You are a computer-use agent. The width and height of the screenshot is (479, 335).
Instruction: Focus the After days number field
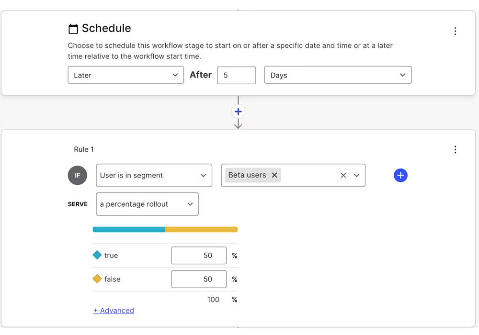point(236,75)
